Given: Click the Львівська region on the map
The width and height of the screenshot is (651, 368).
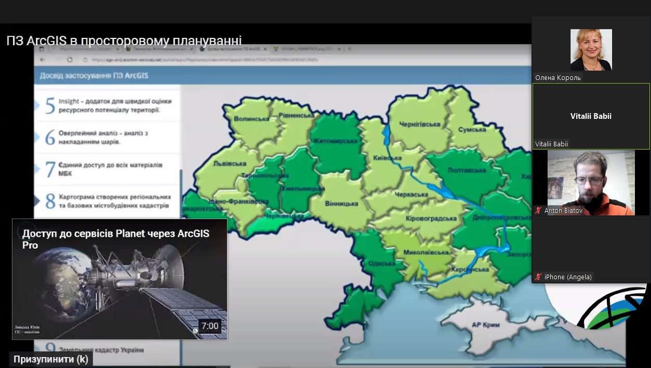Looking at the screenshot, I should click(229, 163).
